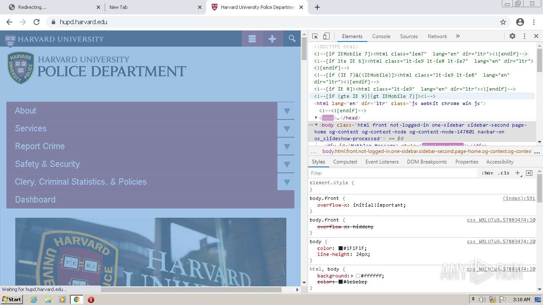
Task: Toggle the .cls class editor
Action: [504, 173]
